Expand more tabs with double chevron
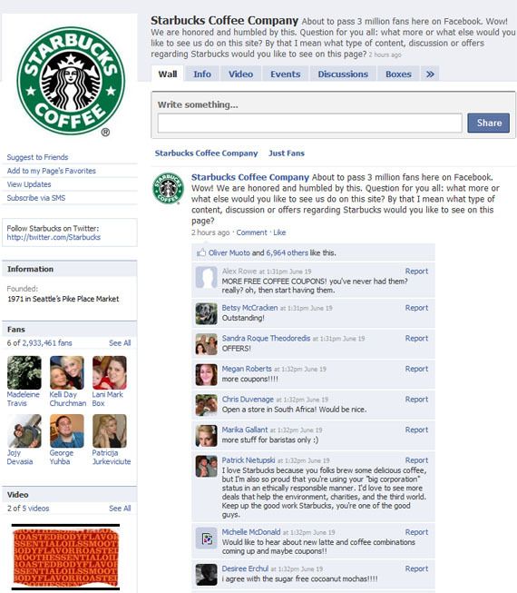This screenshot has width=517, height=593. (430, 74)
